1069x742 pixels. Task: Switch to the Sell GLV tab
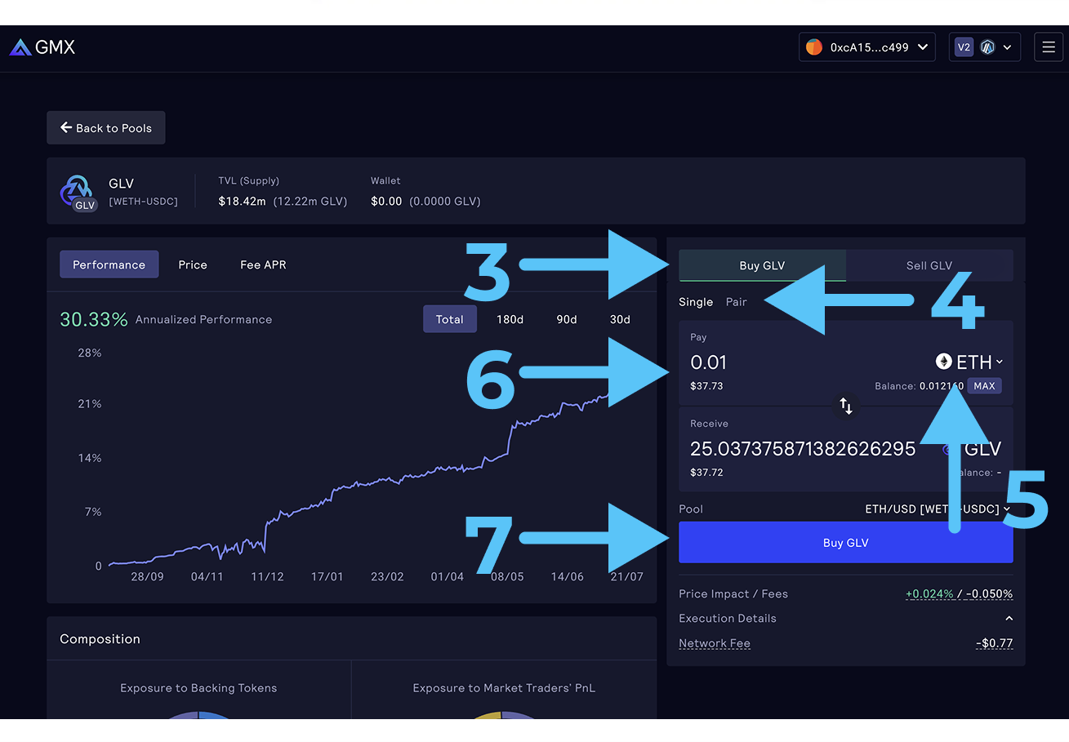tap(929, 265)
